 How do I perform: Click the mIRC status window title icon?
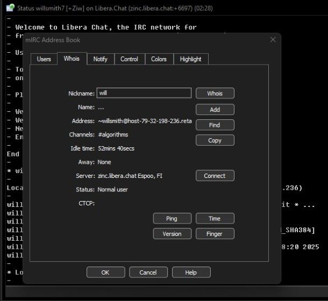click(10, 8)
